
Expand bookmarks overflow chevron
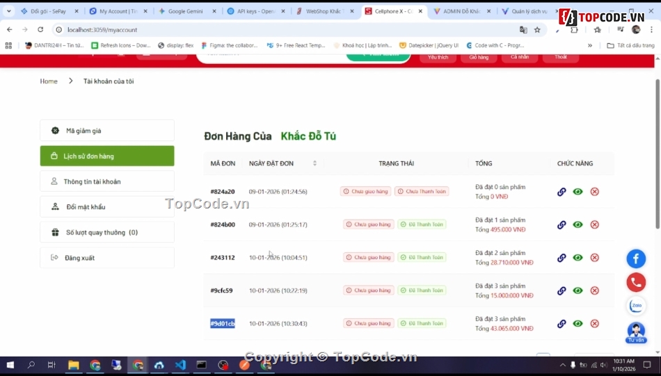click(590, 45)
